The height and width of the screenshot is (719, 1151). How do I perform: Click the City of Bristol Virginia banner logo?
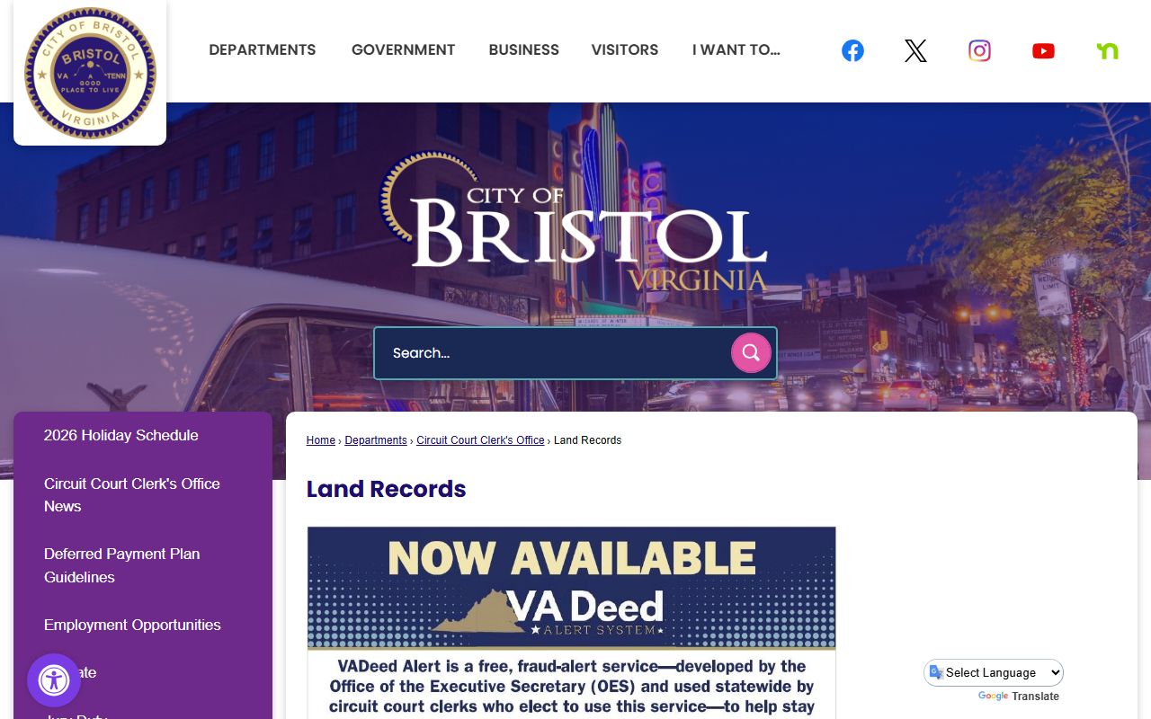(x=575, y=222)
